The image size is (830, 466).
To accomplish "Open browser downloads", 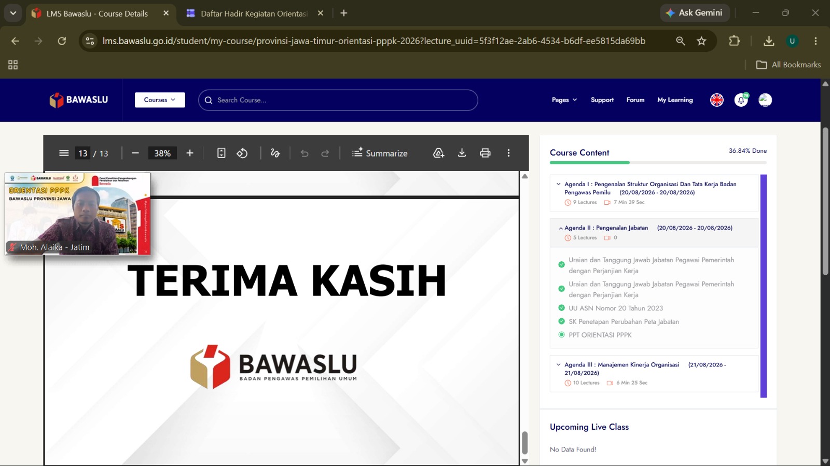I will point(769,41).
